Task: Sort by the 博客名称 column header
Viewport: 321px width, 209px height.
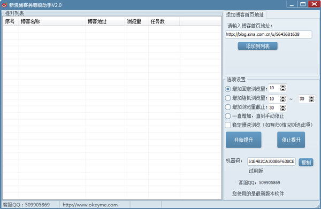Action: [52, 21]
